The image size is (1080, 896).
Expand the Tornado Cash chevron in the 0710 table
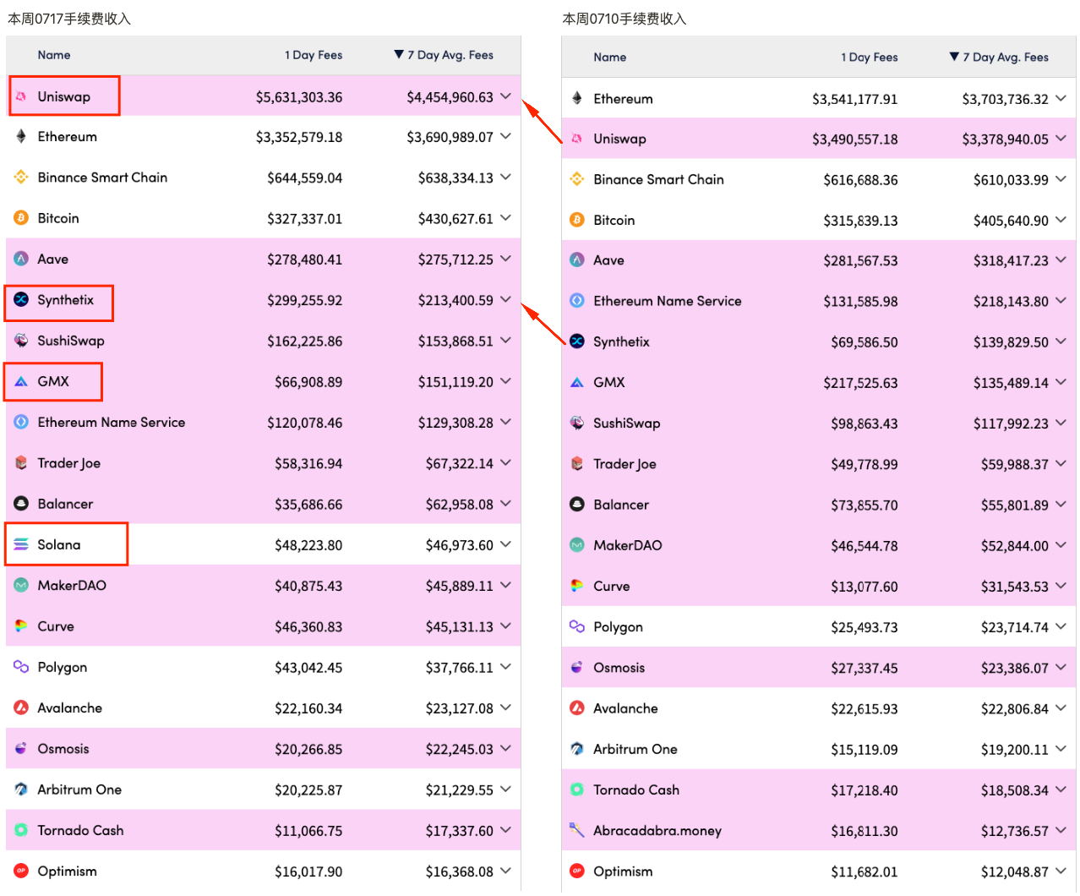[x=1061, y=789]
